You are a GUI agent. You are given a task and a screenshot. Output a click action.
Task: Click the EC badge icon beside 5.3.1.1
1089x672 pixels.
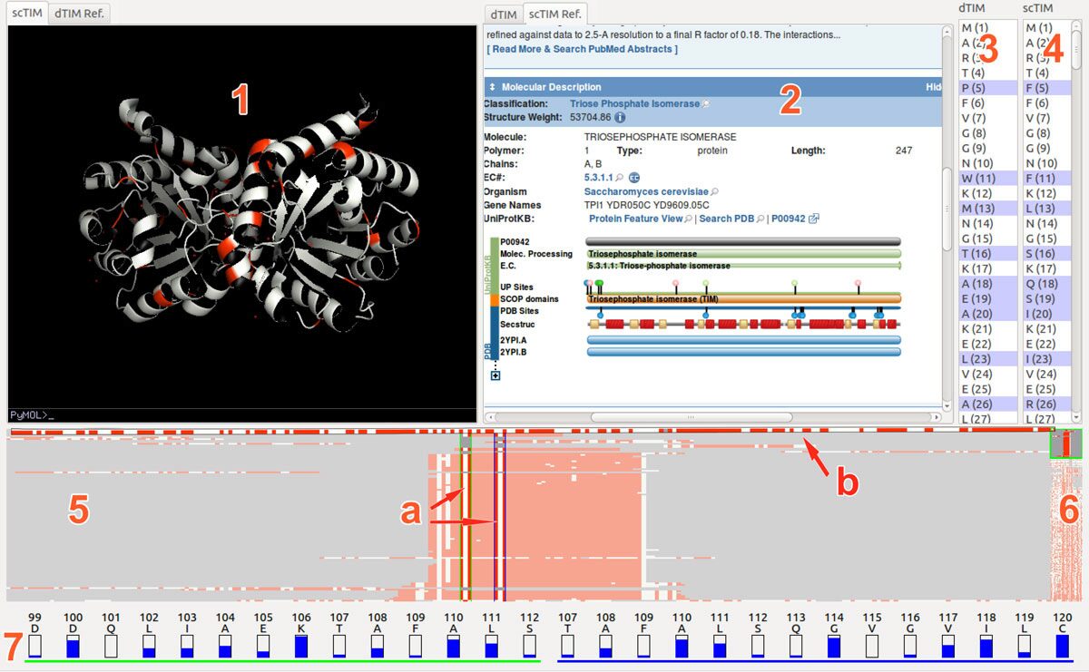[x=634, y=176]
